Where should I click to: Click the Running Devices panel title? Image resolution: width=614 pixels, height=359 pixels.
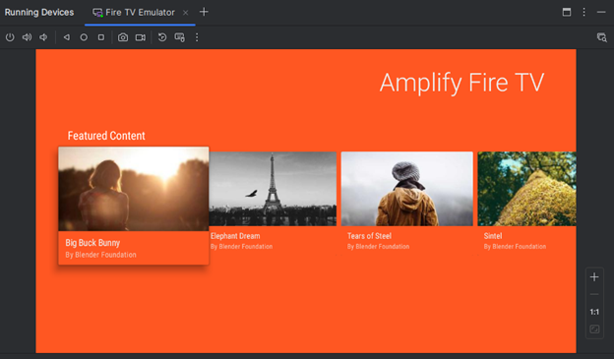(x=39, y=12)
